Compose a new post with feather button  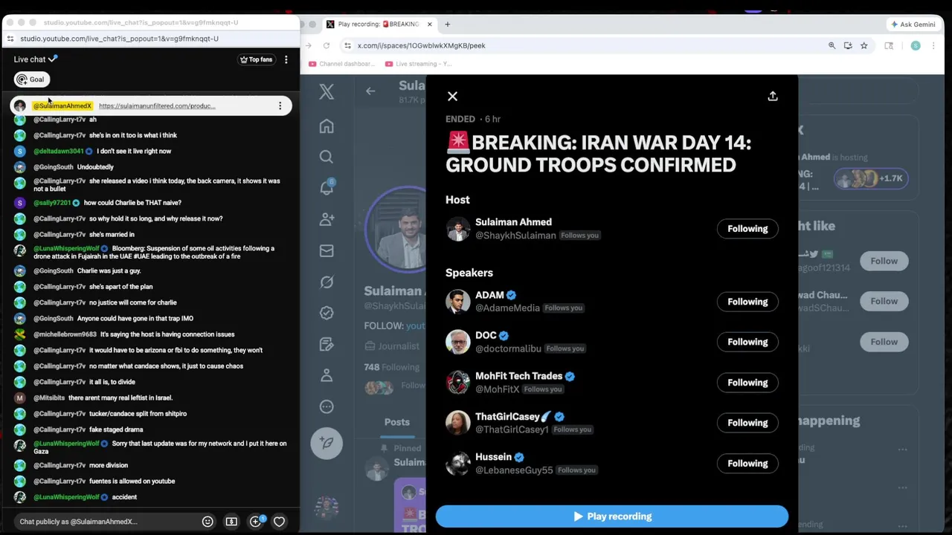pos(327,443)
